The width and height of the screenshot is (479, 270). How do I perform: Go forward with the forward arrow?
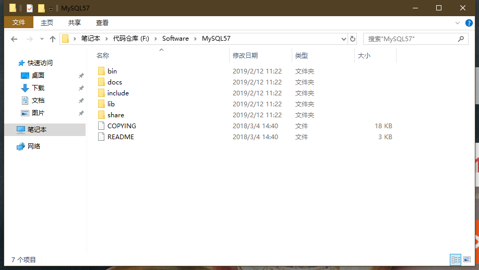click(x=29, y=39)
